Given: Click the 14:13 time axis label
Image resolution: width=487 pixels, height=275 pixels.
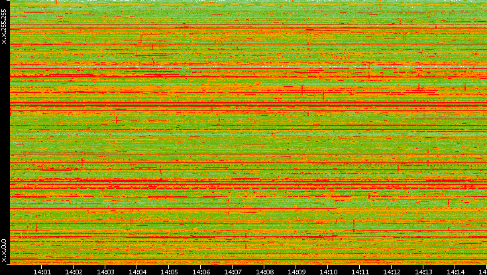Looking at the screenshot, I should pyautogui.click(x=423, y=272).
